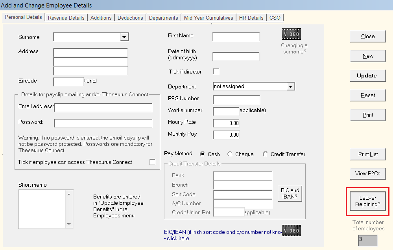Click the BIC and IBAN? button
The height and width of the screenshot is (250, 393).
pos(290,193)
